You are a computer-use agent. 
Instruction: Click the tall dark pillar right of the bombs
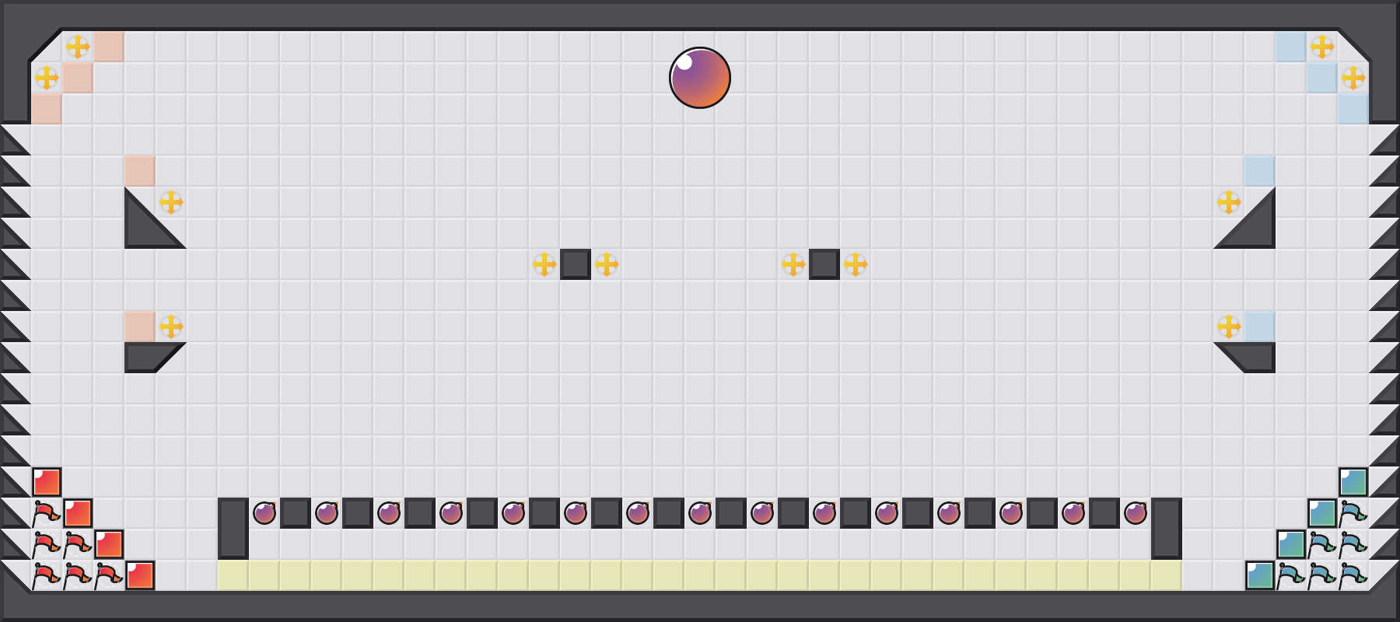click(1167, 529)
